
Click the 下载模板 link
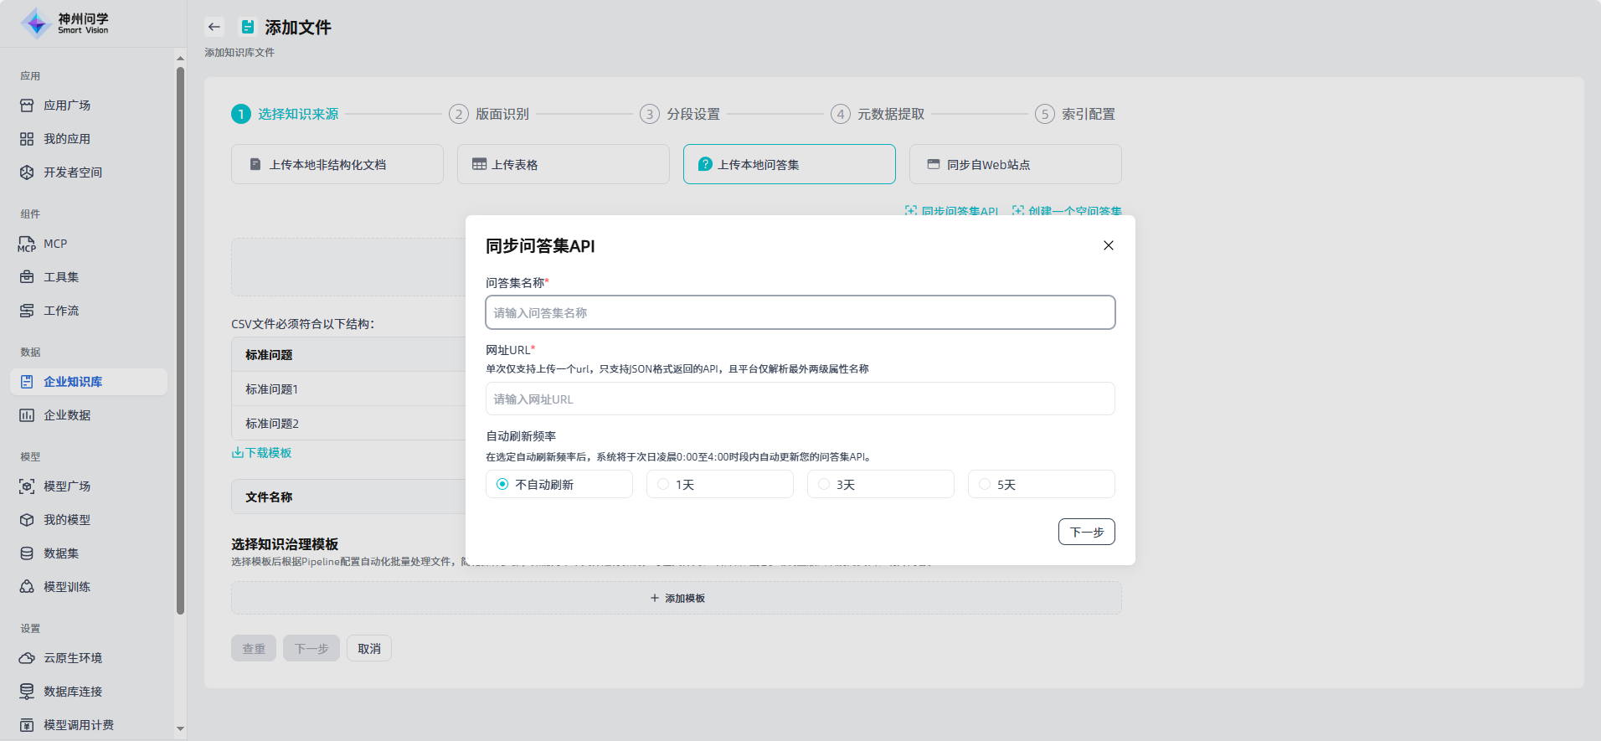pos(262,453)
